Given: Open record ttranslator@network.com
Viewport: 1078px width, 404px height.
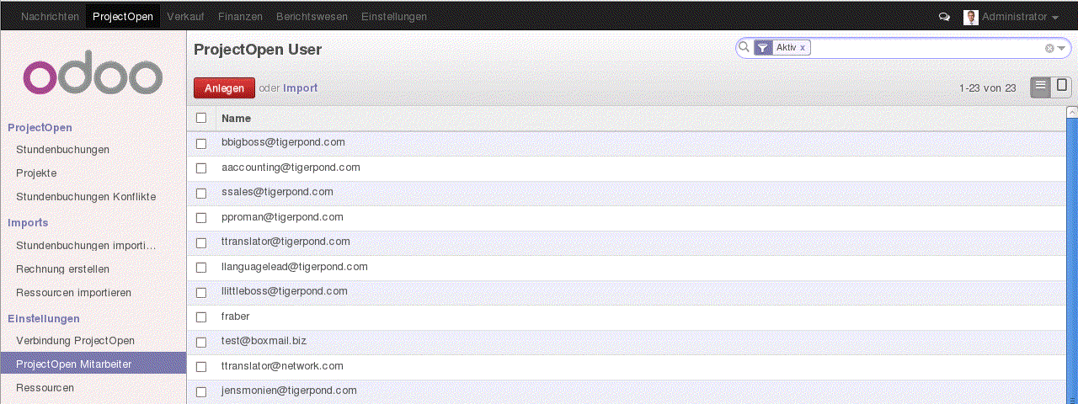Looking at the screenshot, I should click(x=282, y=367).
